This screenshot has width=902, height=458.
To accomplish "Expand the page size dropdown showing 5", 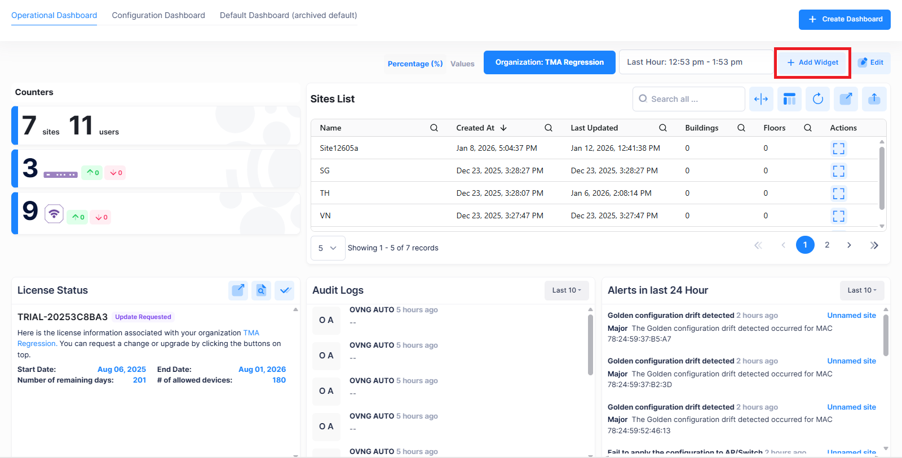I will (328, 248).
